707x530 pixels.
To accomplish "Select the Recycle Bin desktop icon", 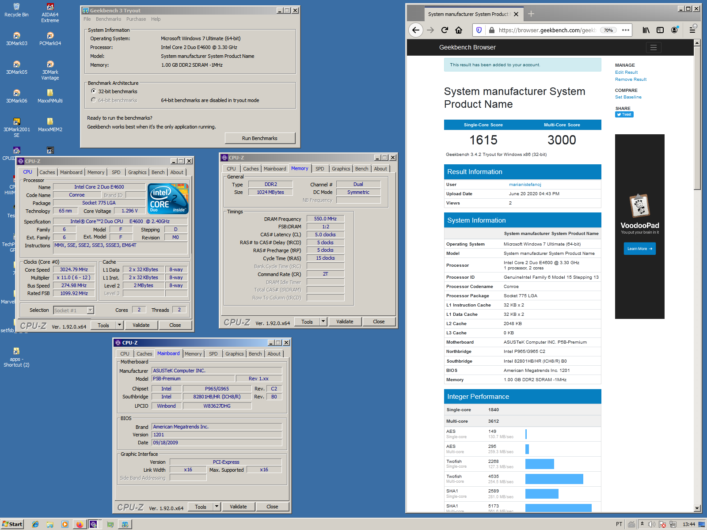I will click(x=16, y=10).
